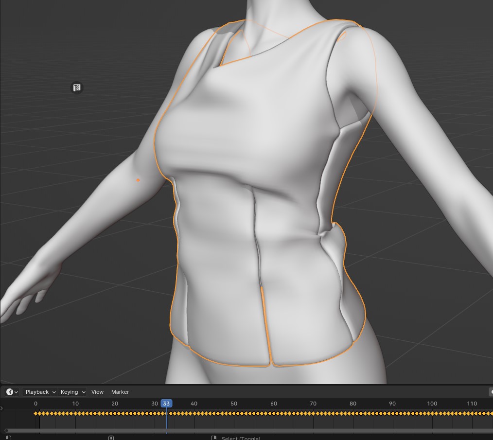Open the Marker menu

click(120, 392)
